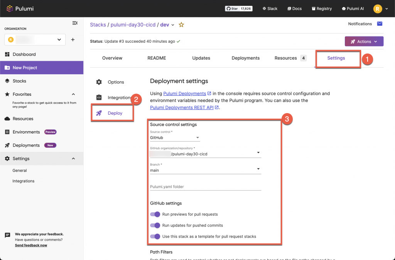Open the Actions dropdown button
Viewport: 395px width, 260px height.
click(364, 42)
